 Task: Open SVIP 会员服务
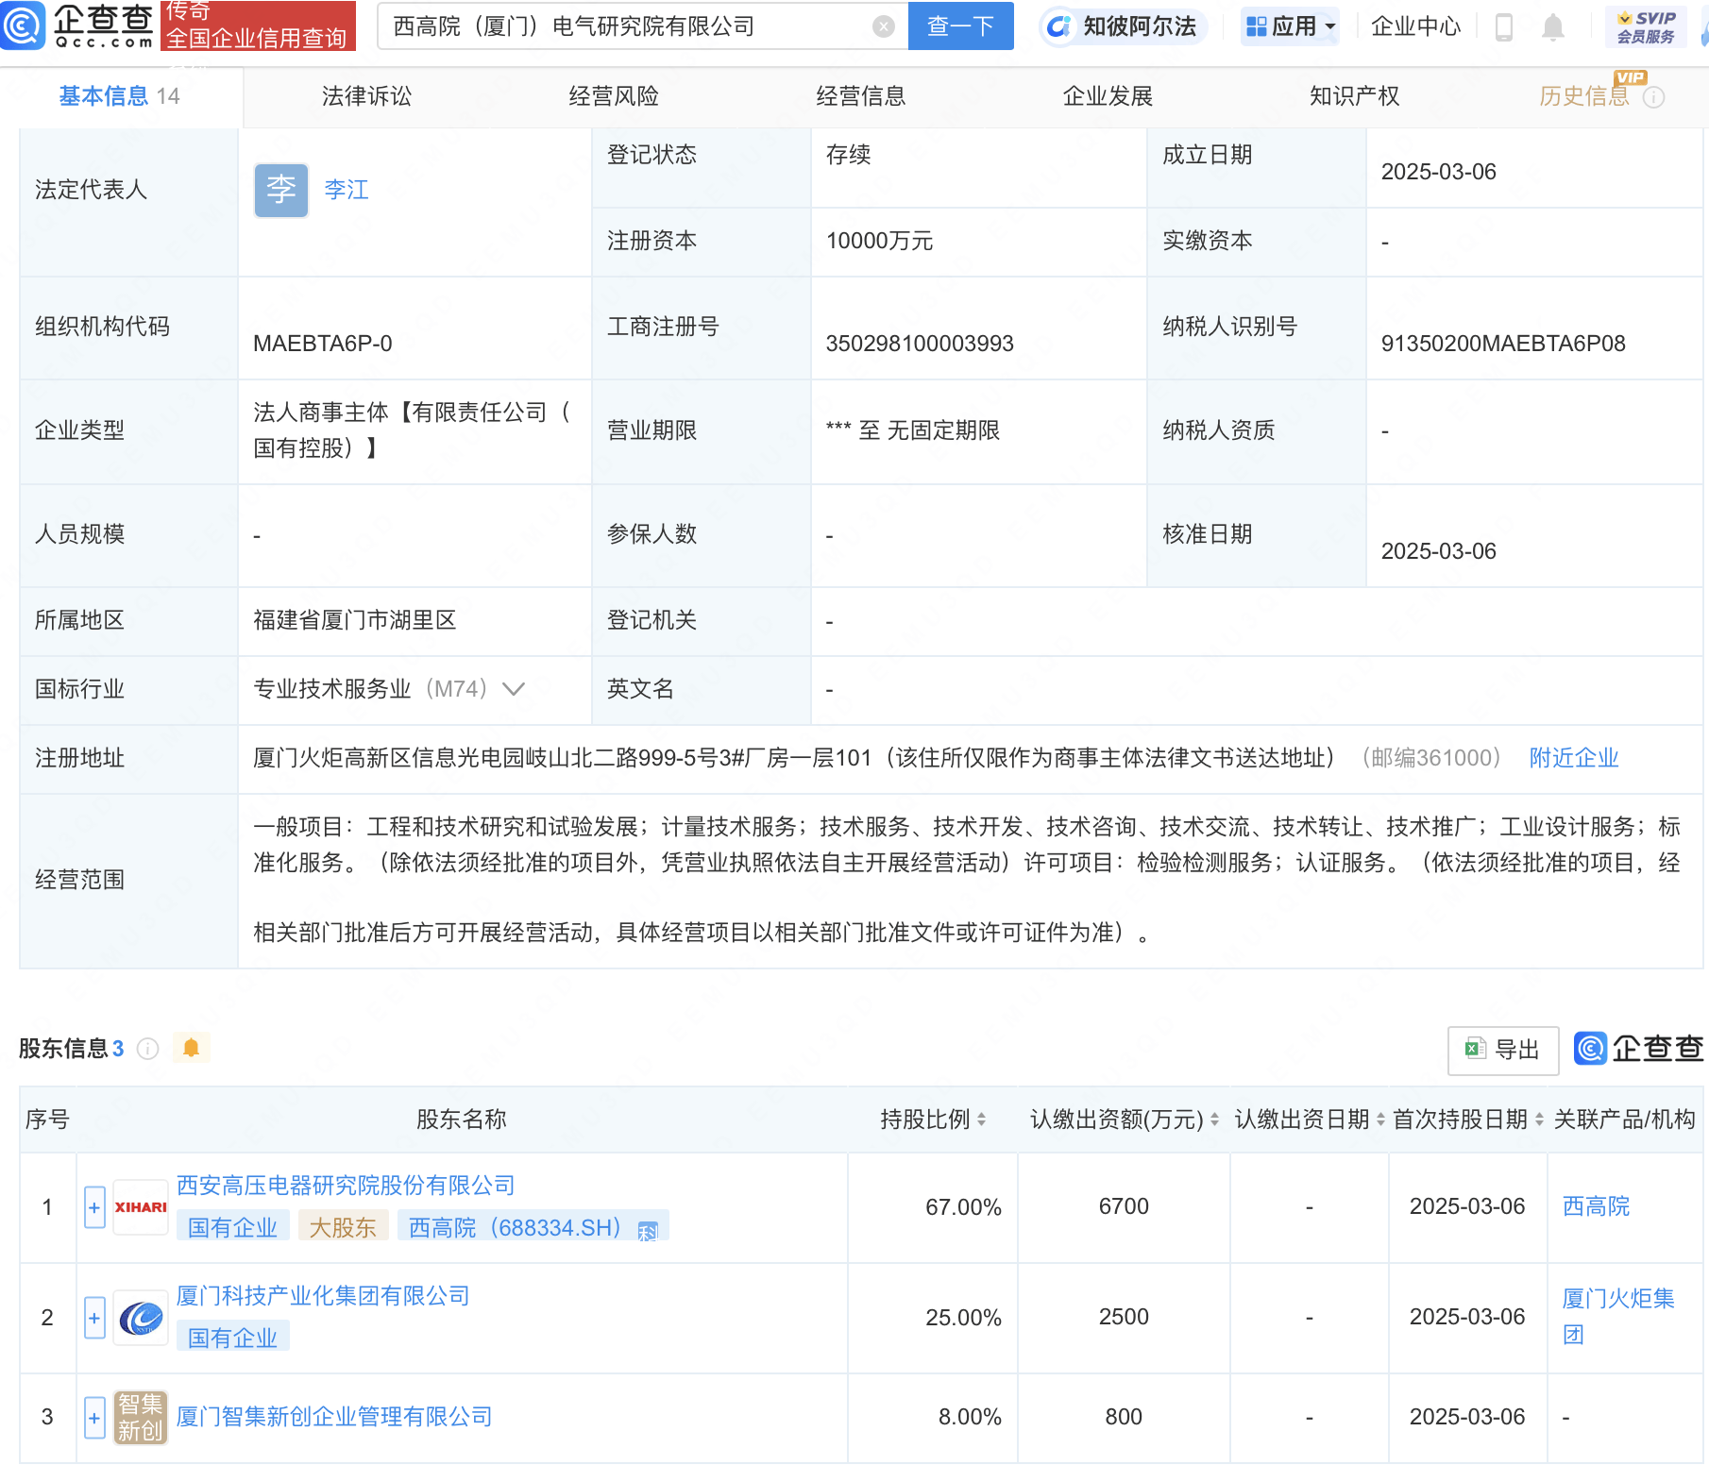[1646, 26]
